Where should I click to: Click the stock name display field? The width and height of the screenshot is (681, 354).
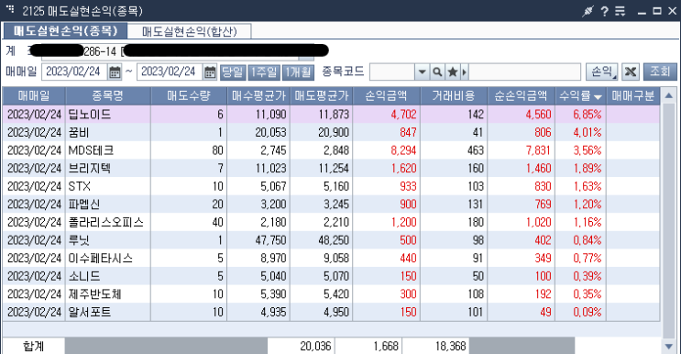[524, 72]
